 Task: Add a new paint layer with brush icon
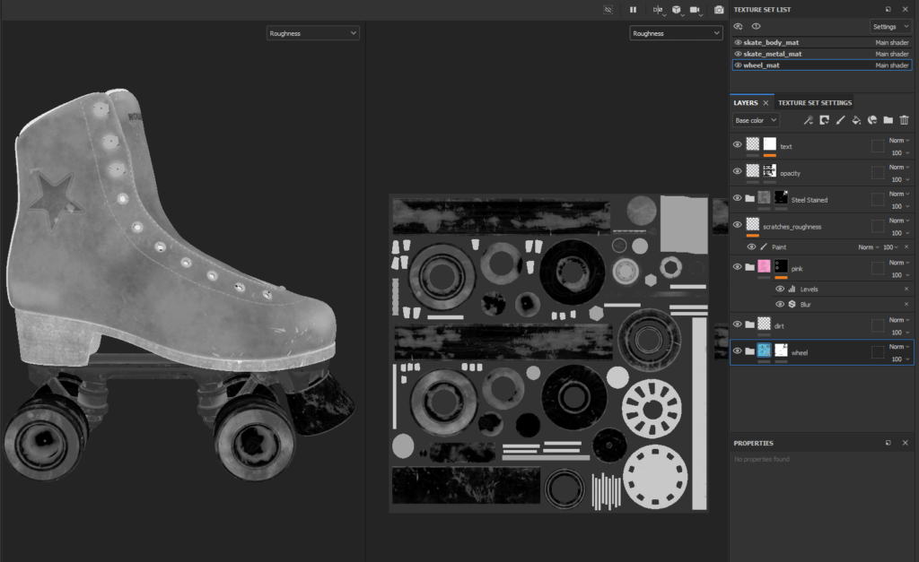point(840,120)
